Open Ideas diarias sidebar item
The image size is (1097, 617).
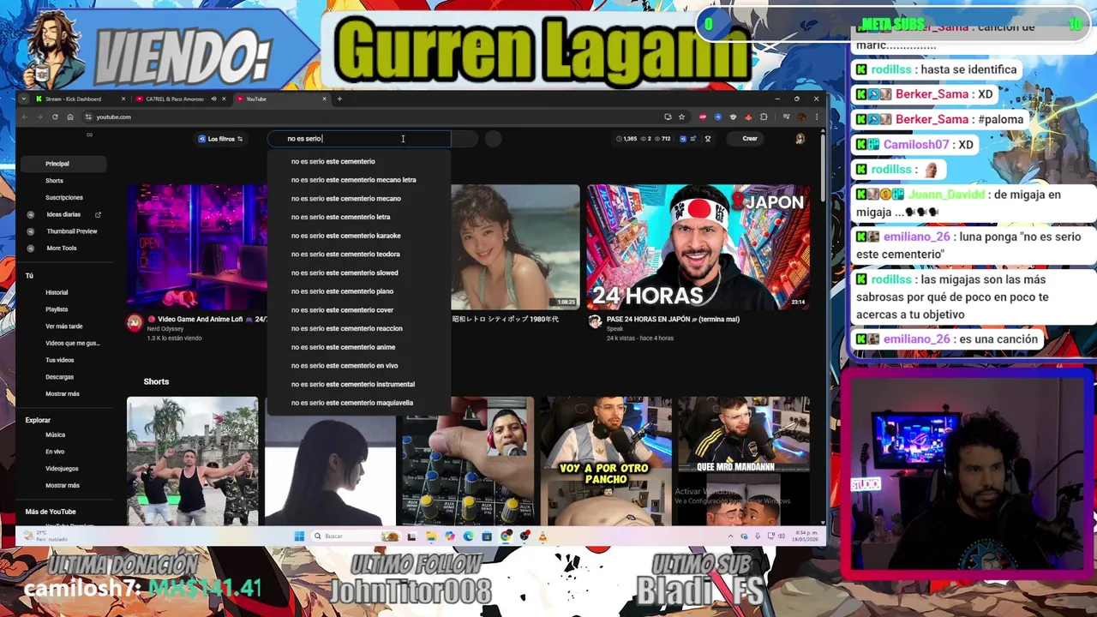64,214
